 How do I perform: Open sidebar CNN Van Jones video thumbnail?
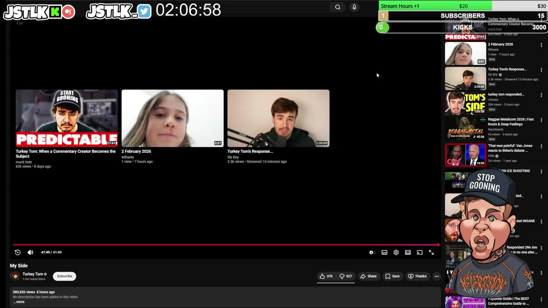(x=465, y=154)
